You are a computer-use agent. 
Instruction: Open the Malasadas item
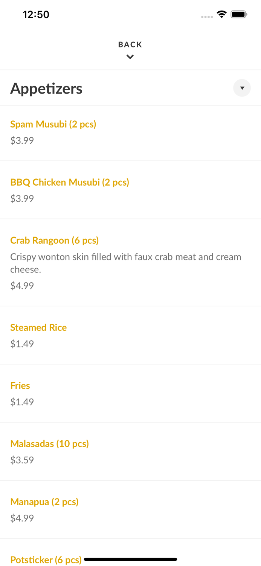tap(50, 444)
